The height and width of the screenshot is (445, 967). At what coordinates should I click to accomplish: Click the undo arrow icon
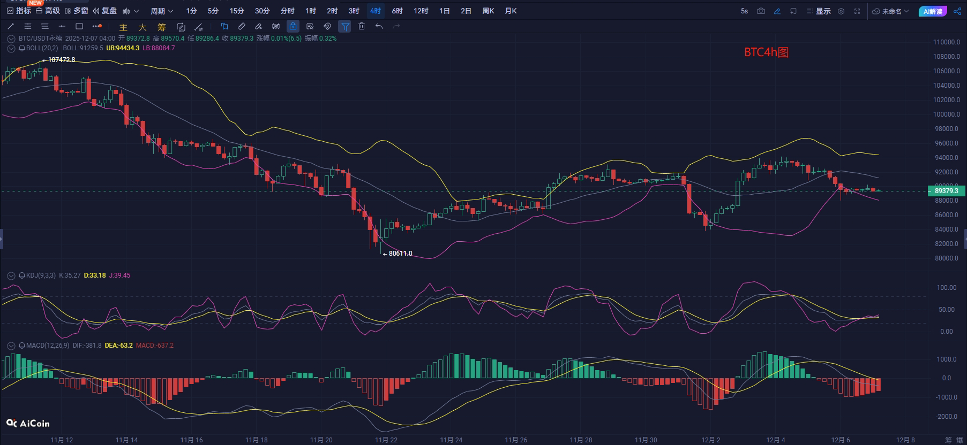379,26
